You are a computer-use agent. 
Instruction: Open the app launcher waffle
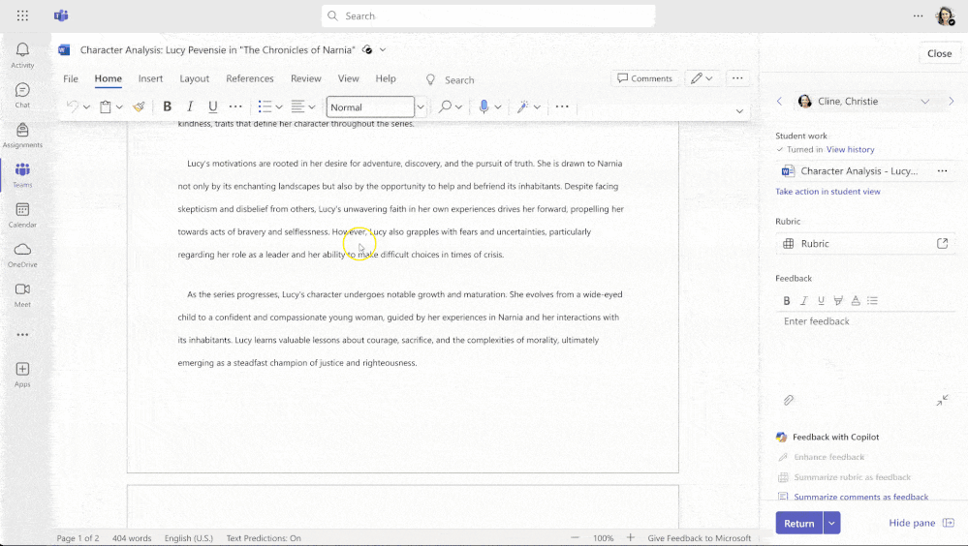tap(22, 15)
